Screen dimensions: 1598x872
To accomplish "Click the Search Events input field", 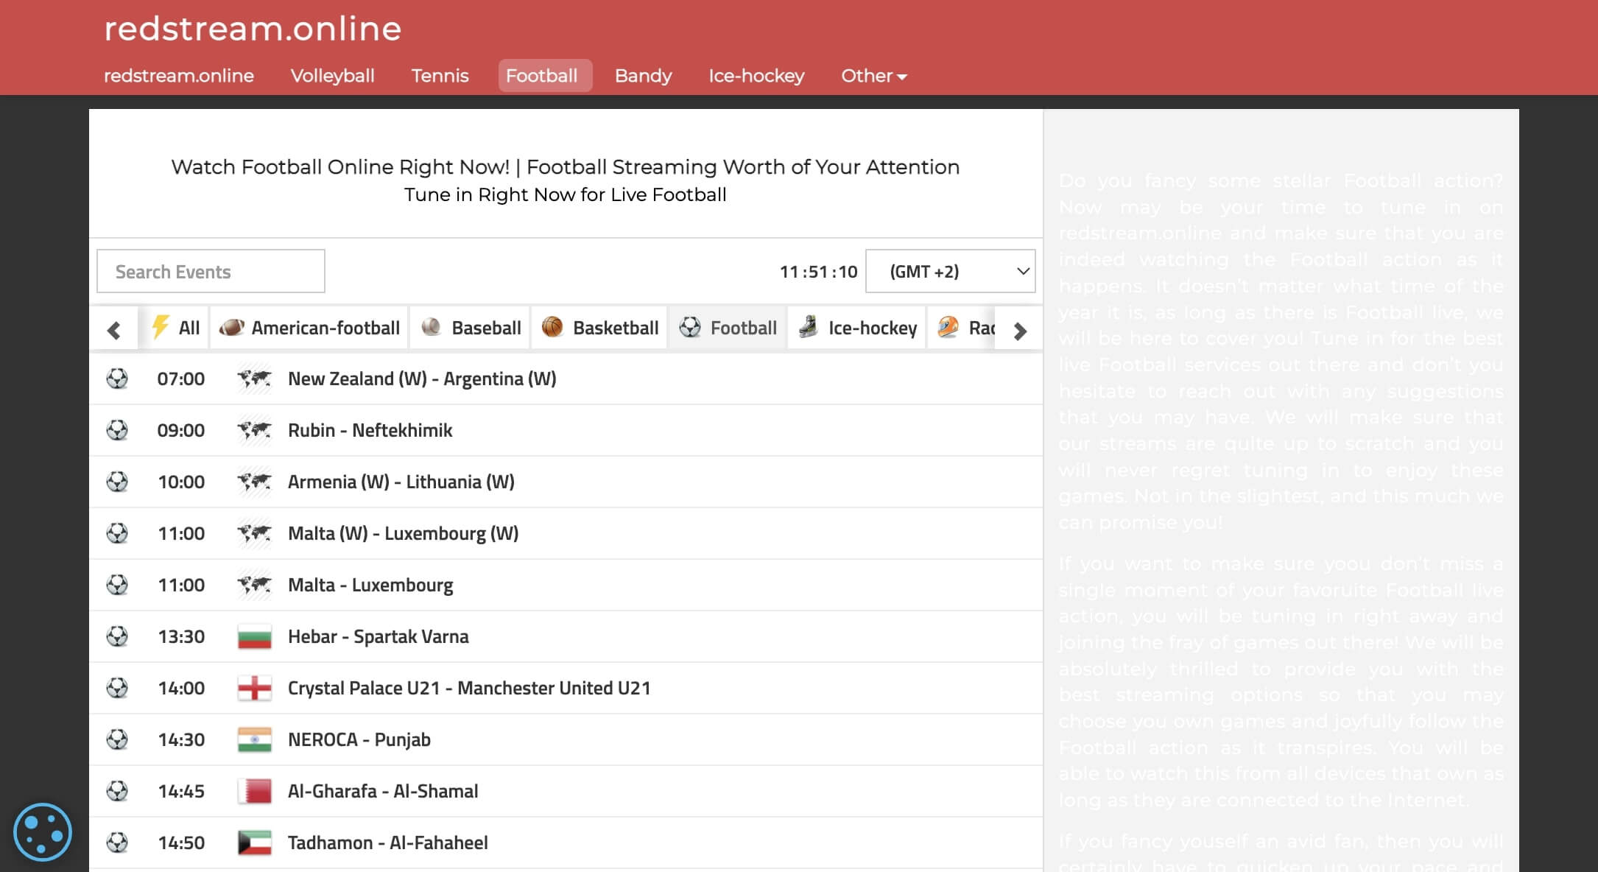I will pos(211,271).
